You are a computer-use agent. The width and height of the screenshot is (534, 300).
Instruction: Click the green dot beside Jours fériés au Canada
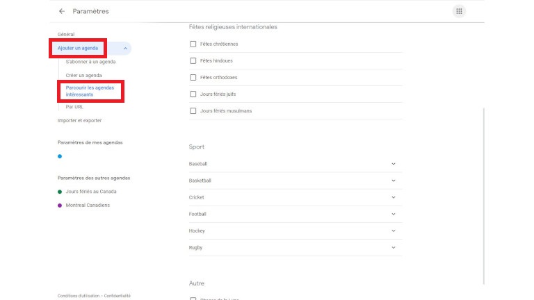(60, 192)
